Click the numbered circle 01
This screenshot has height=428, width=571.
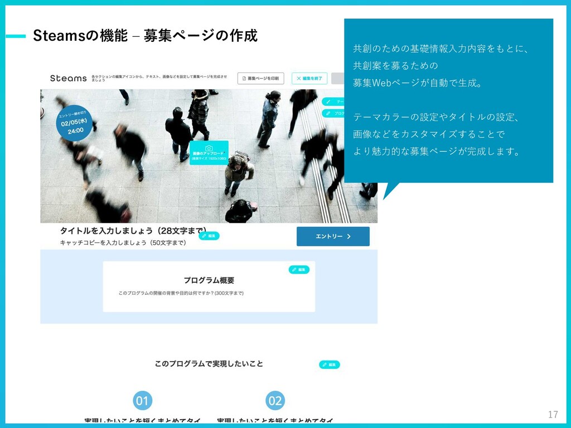tap(142, 401)
